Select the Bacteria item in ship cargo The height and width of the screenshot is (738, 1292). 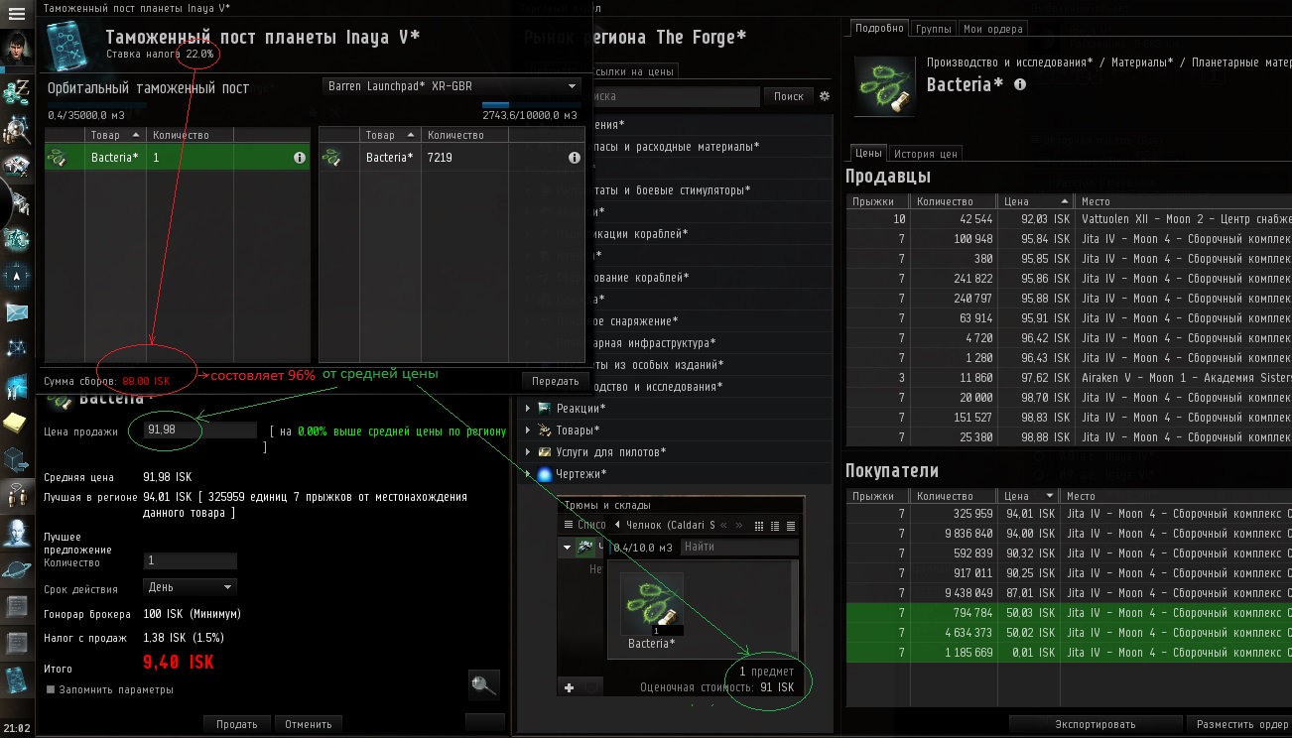652,611
